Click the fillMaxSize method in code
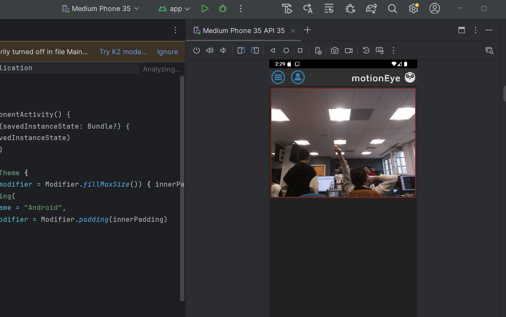Image resolution: width=506 pixels, height=317 pixels. pyautogui.click(x=106, y=184)
